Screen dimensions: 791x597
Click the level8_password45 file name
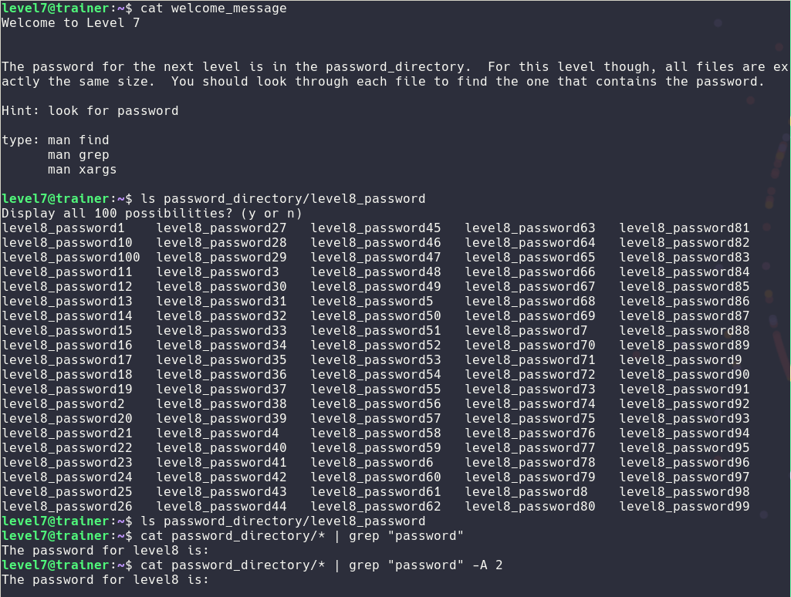(376, 228)
